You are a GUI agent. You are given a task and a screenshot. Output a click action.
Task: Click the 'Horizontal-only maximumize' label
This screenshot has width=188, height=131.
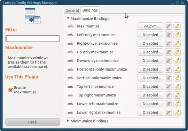pos(102,69)
